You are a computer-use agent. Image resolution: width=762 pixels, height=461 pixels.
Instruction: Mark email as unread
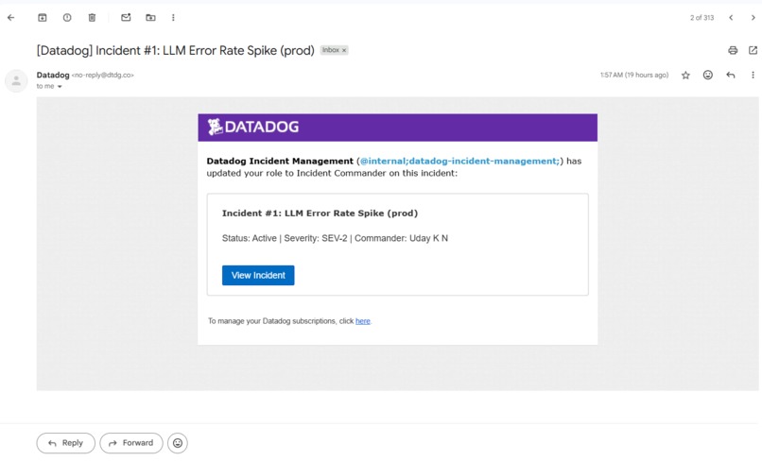[x=126, y=18]
